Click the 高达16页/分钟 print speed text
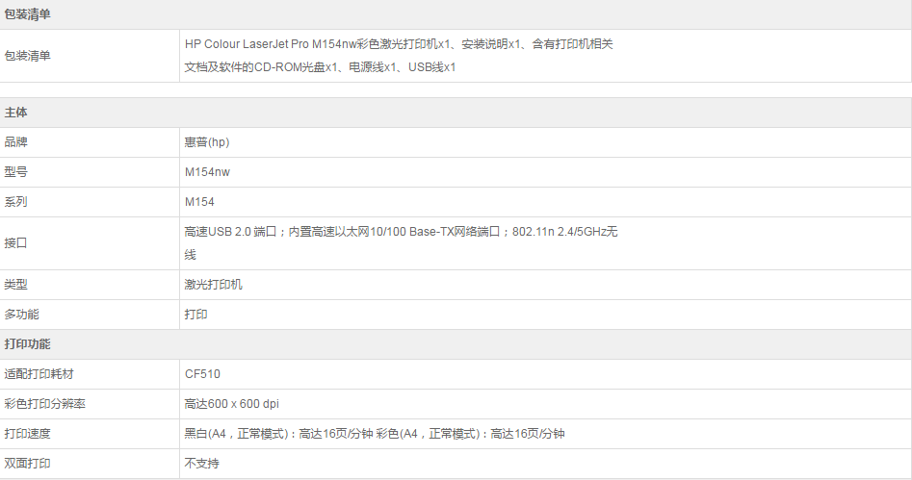The image size is (912, 480). tap(375, 434)
